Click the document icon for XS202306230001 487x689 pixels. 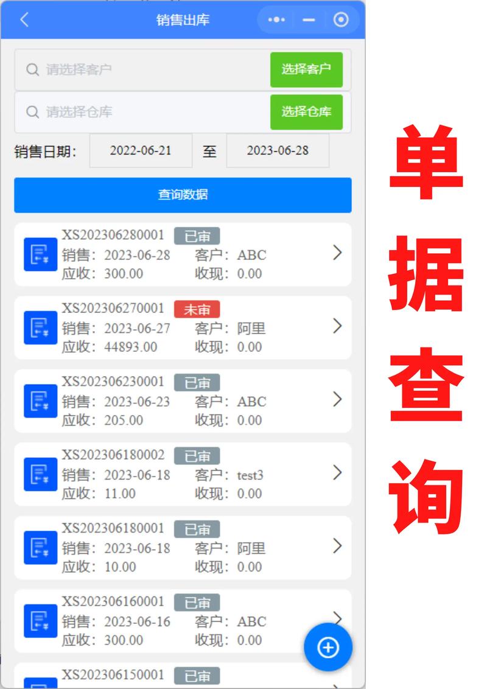40,400
